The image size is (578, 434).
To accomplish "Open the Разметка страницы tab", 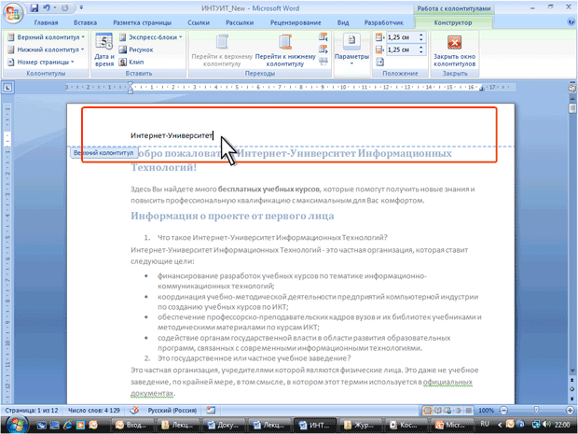I will pyautogui.click(x=142, y=22).
